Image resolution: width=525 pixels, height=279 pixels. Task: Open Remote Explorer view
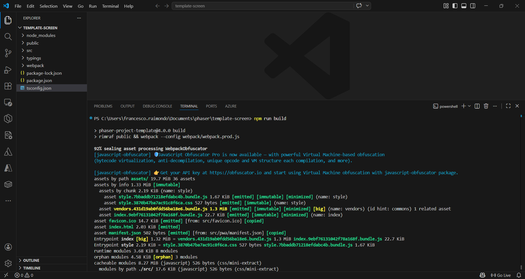8,103
